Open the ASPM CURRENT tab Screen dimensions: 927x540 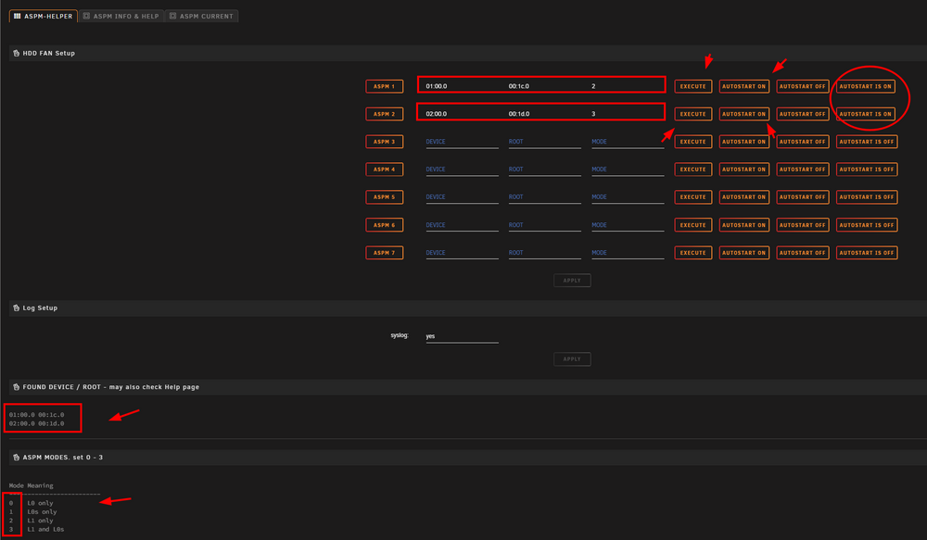click(201, 16)
